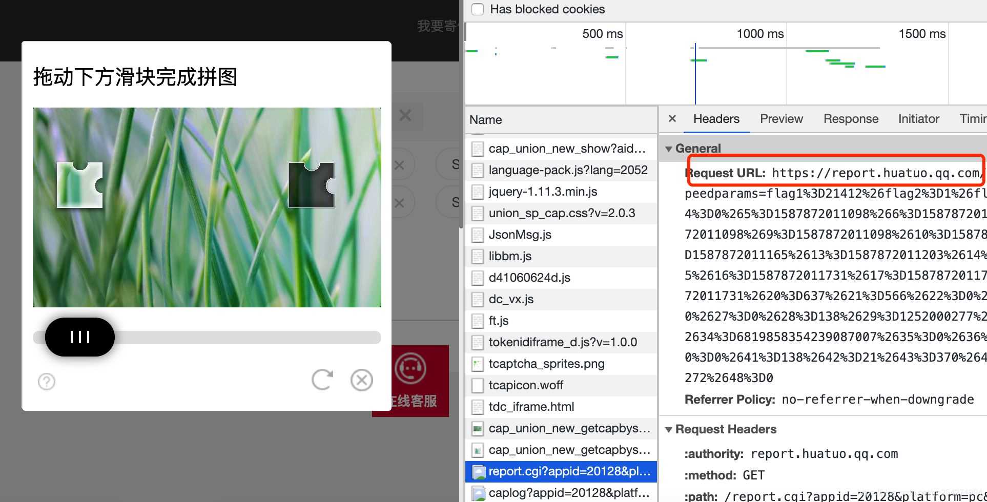Click the 500 ms timeline label
The width and height of the screenshot is (987, 502).
(603, 34)
